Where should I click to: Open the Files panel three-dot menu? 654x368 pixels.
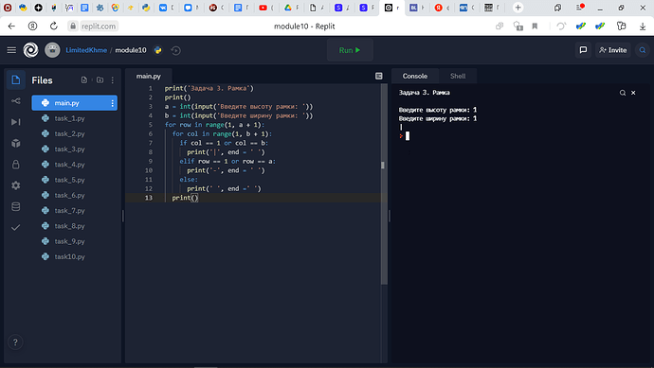[113, 79]
